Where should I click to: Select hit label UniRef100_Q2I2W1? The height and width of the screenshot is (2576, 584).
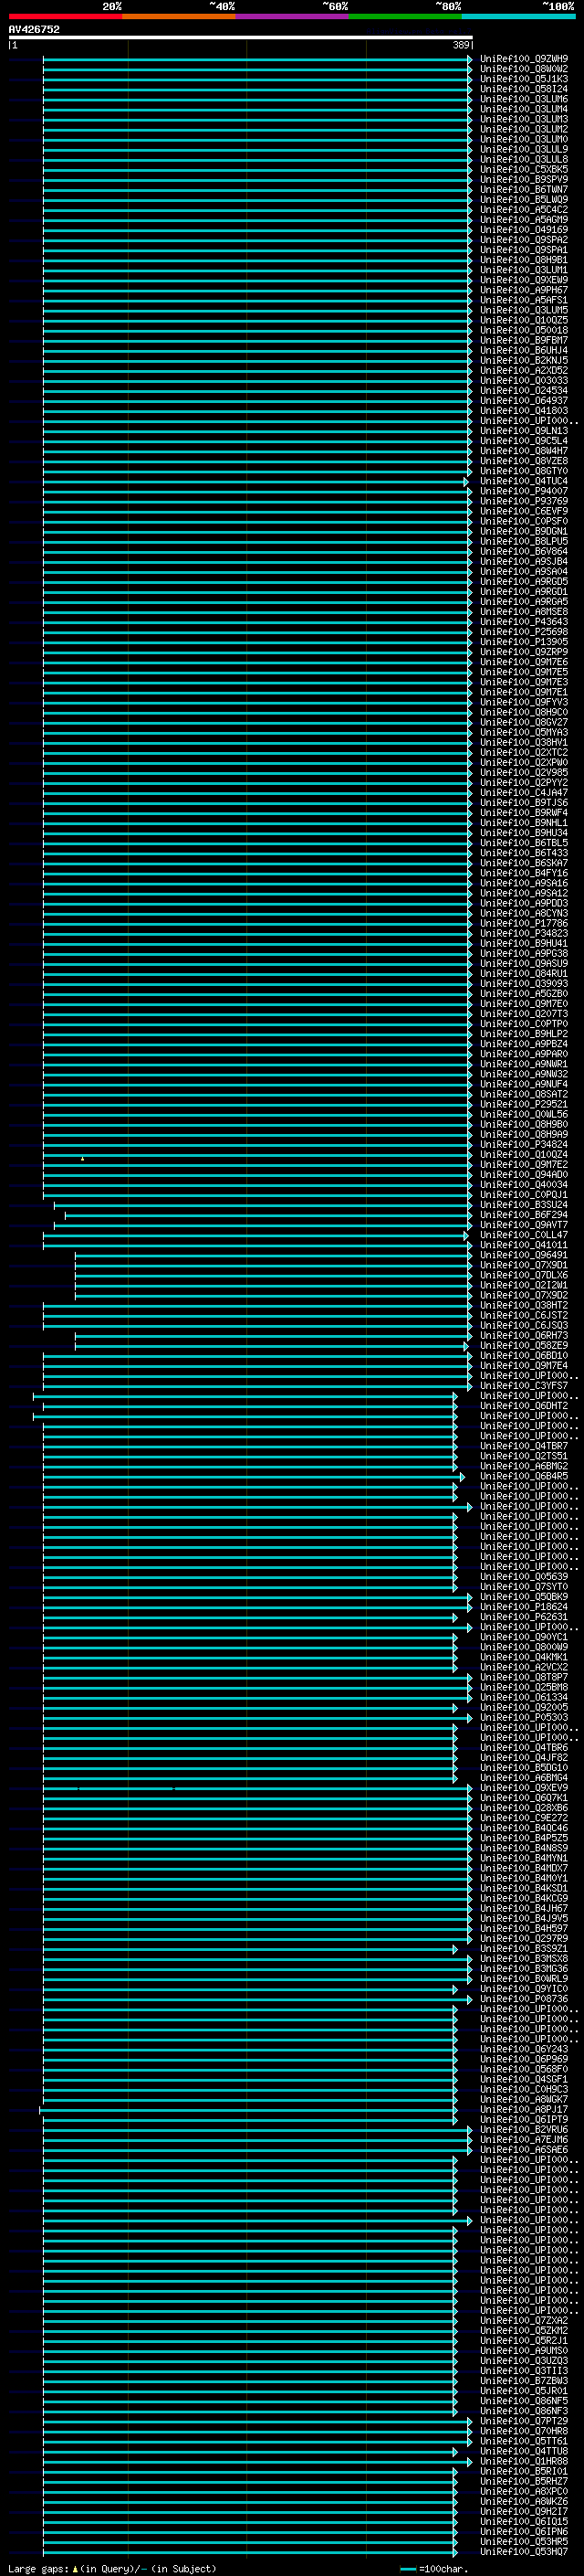click(x=524, y=1285)
